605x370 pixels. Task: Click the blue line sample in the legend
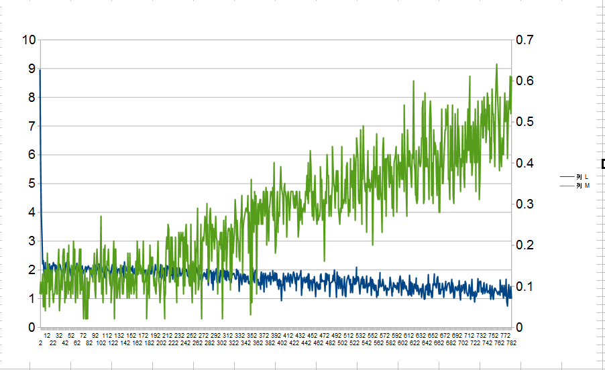coord(567,177)
